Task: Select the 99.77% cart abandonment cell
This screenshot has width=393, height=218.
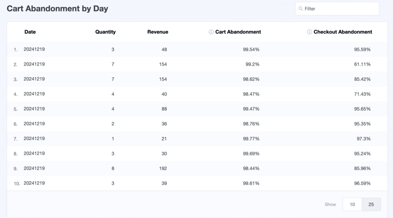Action: pos(251,139)
